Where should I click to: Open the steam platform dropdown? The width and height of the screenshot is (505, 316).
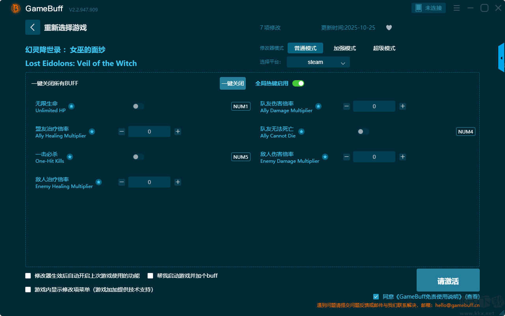coord(318,62)
